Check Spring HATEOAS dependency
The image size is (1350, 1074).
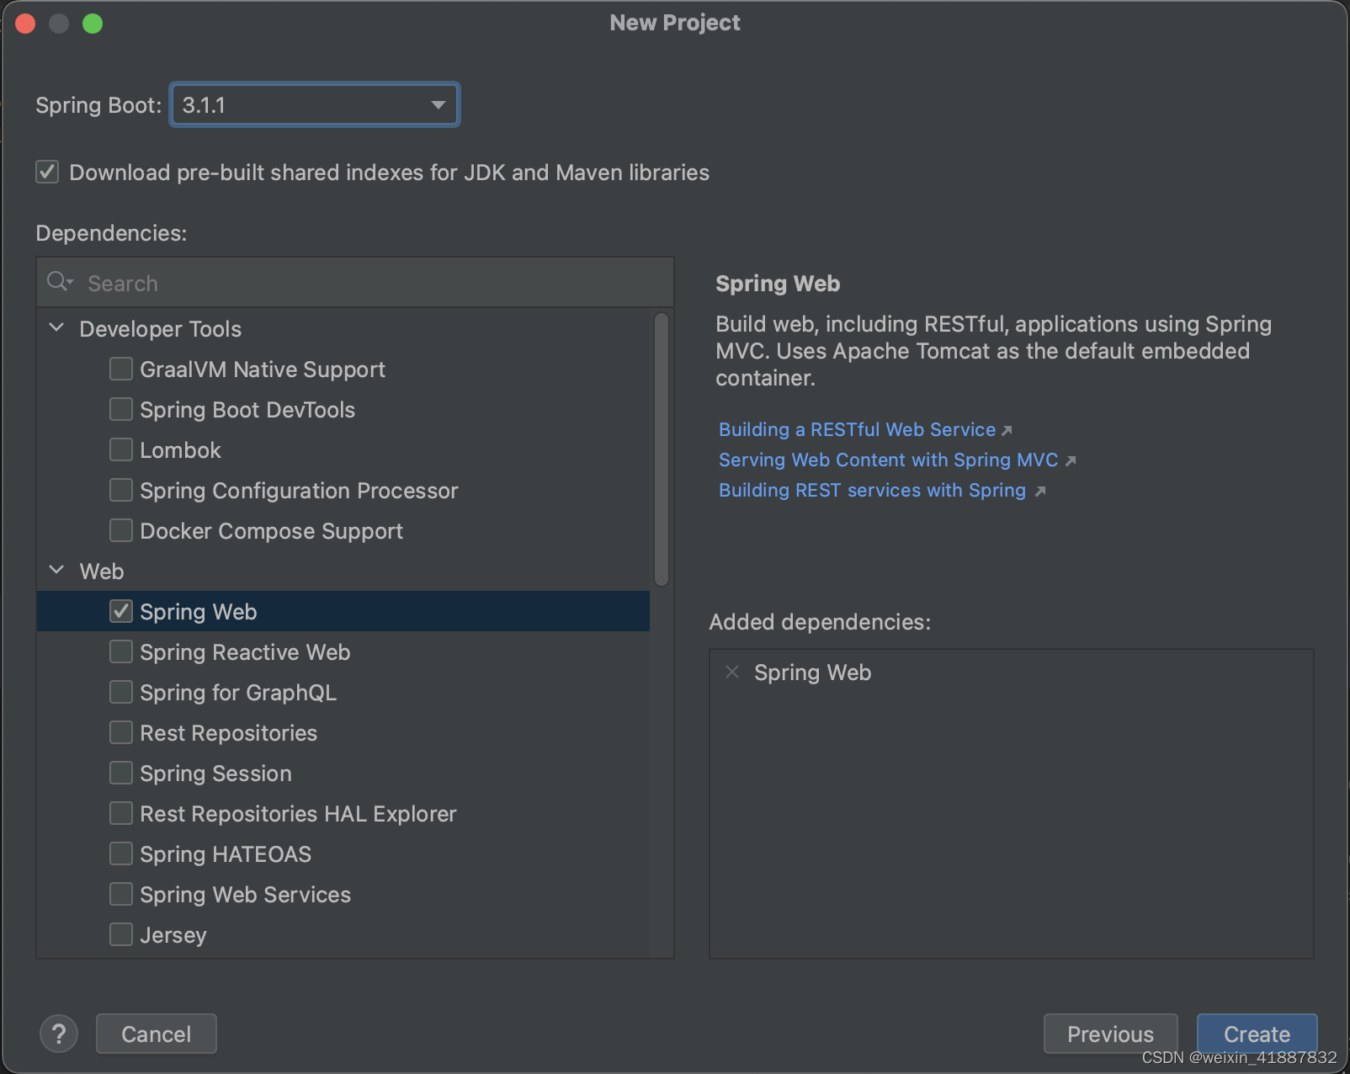[x=121, y=853]
